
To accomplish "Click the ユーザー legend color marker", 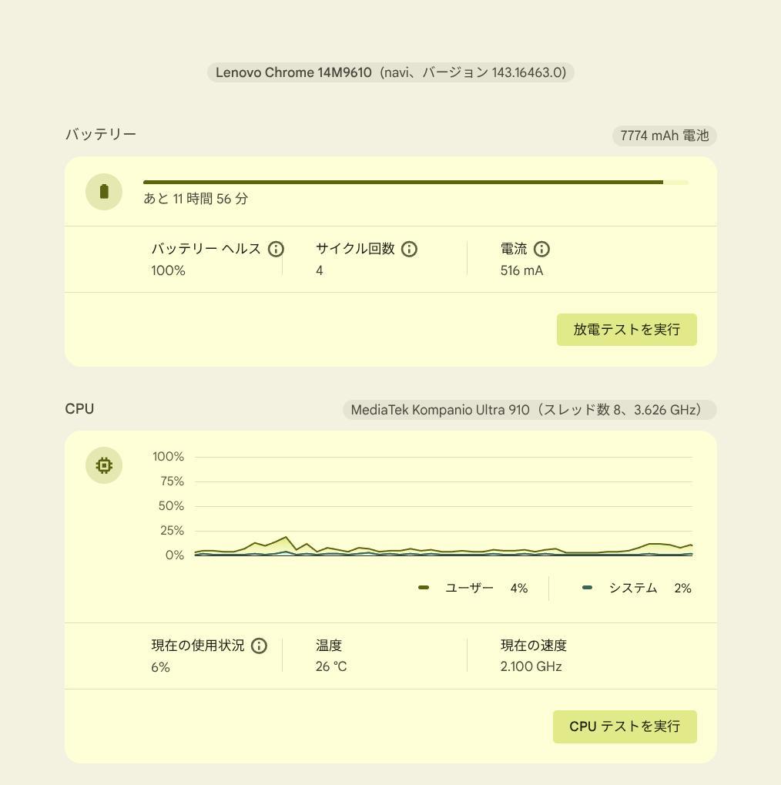I will 424,588.
